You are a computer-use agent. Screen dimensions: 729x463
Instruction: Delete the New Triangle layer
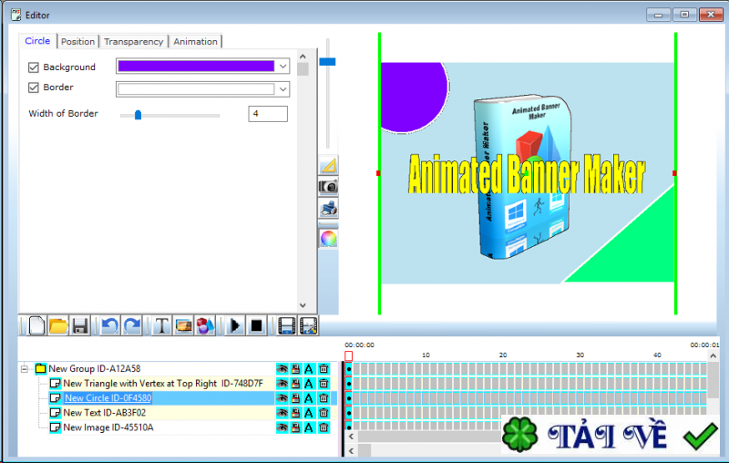point(323,384)
